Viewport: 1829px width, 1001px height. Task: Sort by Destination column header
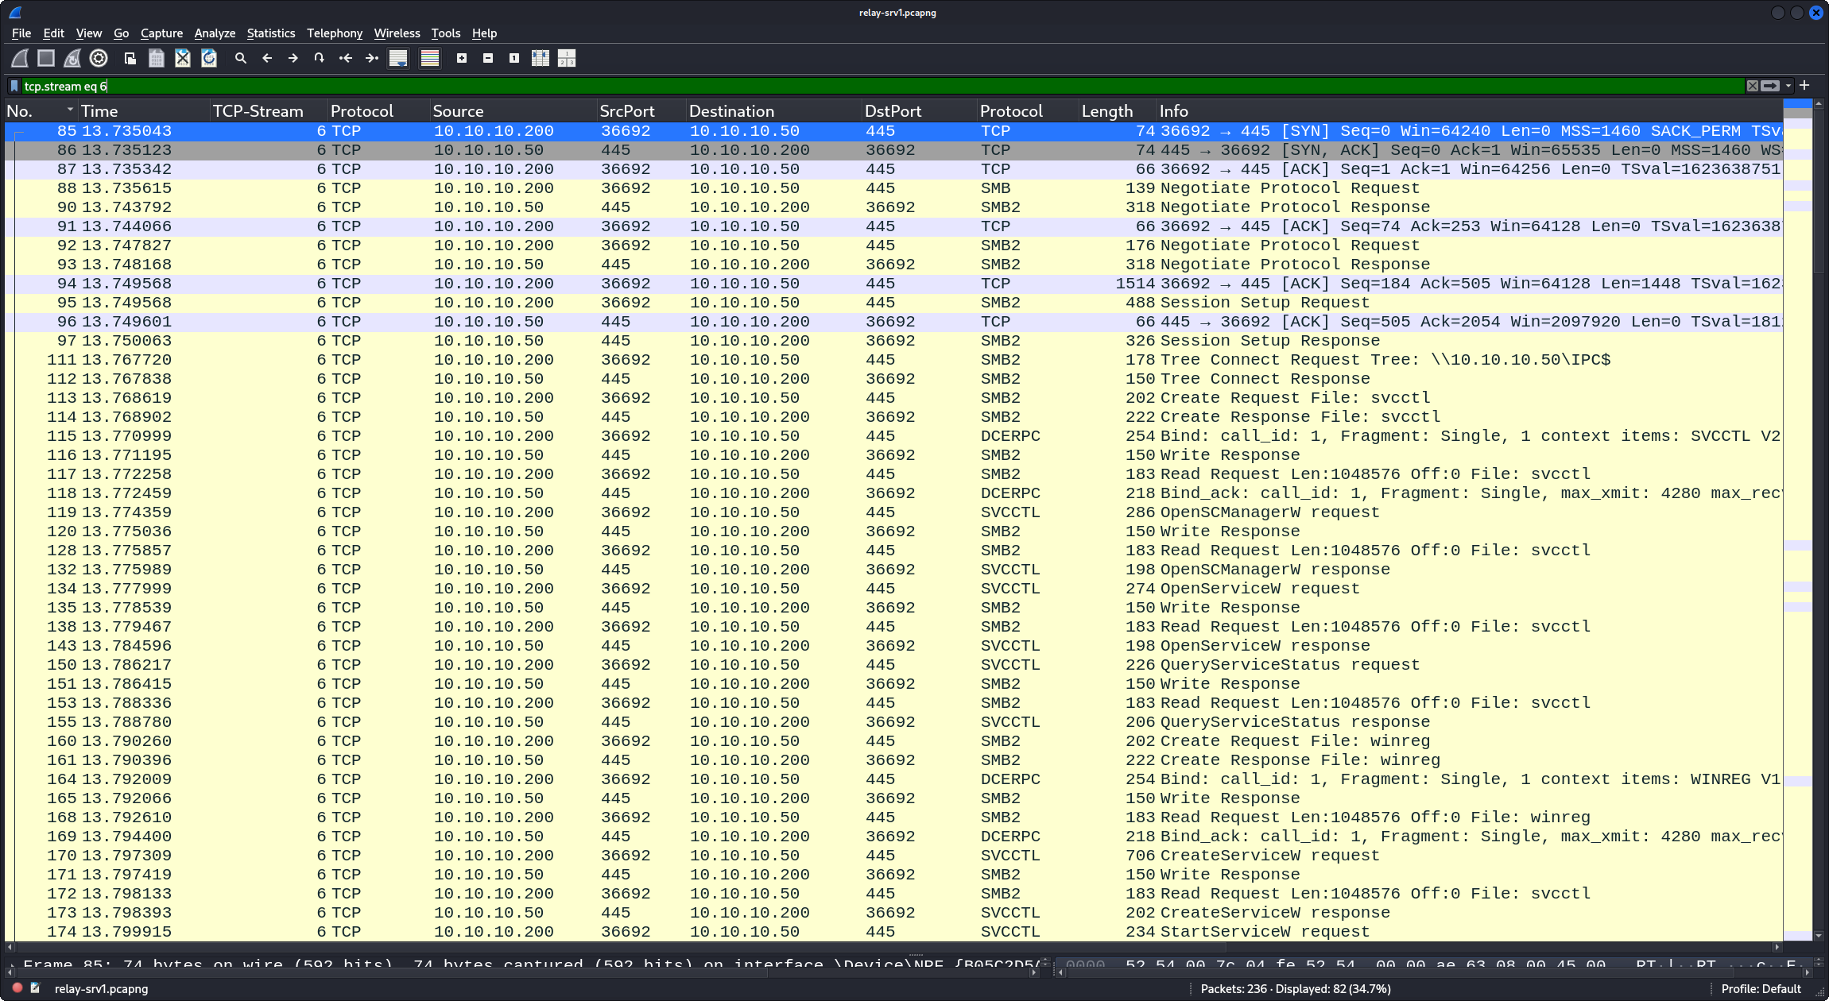(773, 111)
